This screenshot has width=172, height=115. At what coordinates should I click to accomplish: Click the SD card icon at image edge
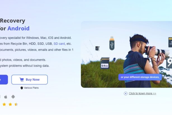[x=170, y=42]
